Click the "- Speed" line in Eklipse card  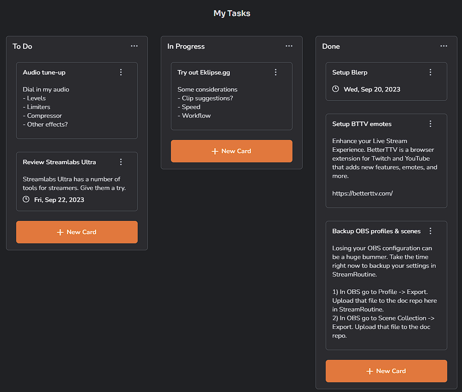coord(189,107)
